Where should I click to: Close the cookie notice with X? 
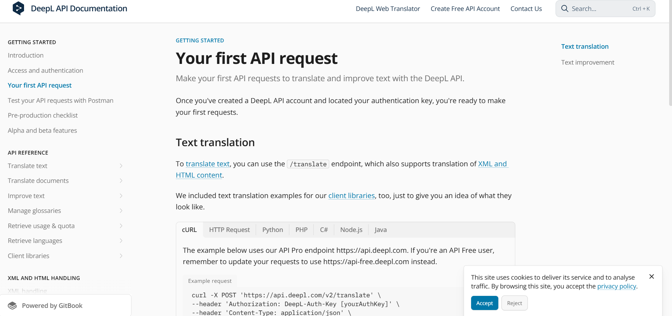point(651,276)
